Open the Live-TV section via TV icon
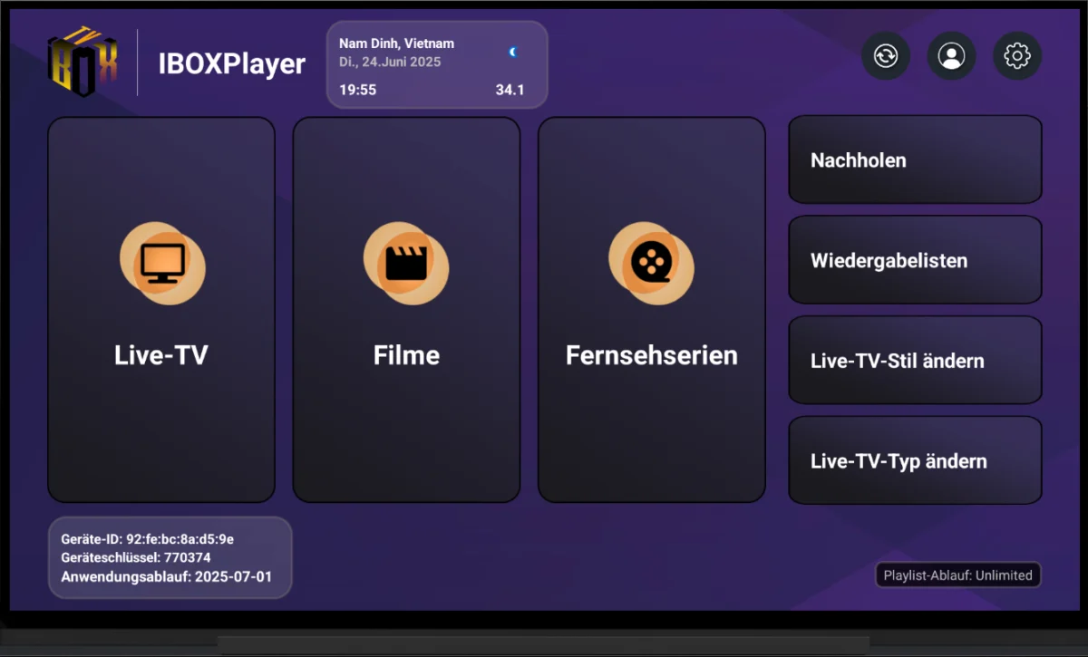The image size is (1088, 657). point(161,264)
